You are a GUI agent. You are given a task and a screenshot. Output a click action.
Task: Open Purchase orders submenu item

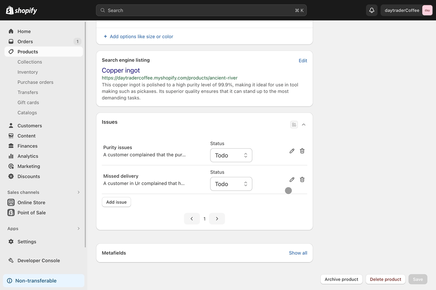[x=35, y=82]
